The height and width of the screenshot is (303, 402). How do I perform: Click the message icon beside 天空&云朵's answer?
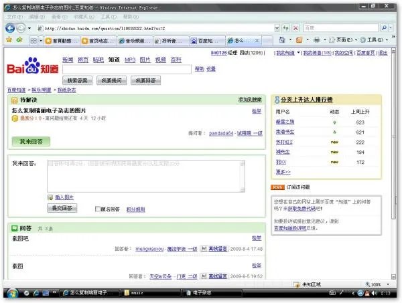204,276
